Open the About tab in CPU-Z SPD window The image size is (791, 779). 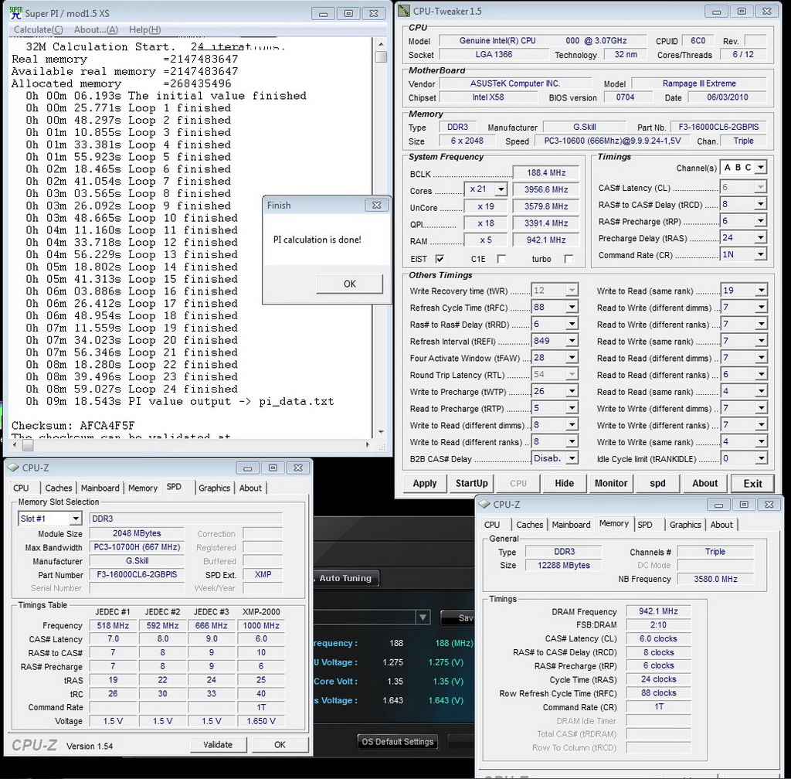click(x=251, y=488)
